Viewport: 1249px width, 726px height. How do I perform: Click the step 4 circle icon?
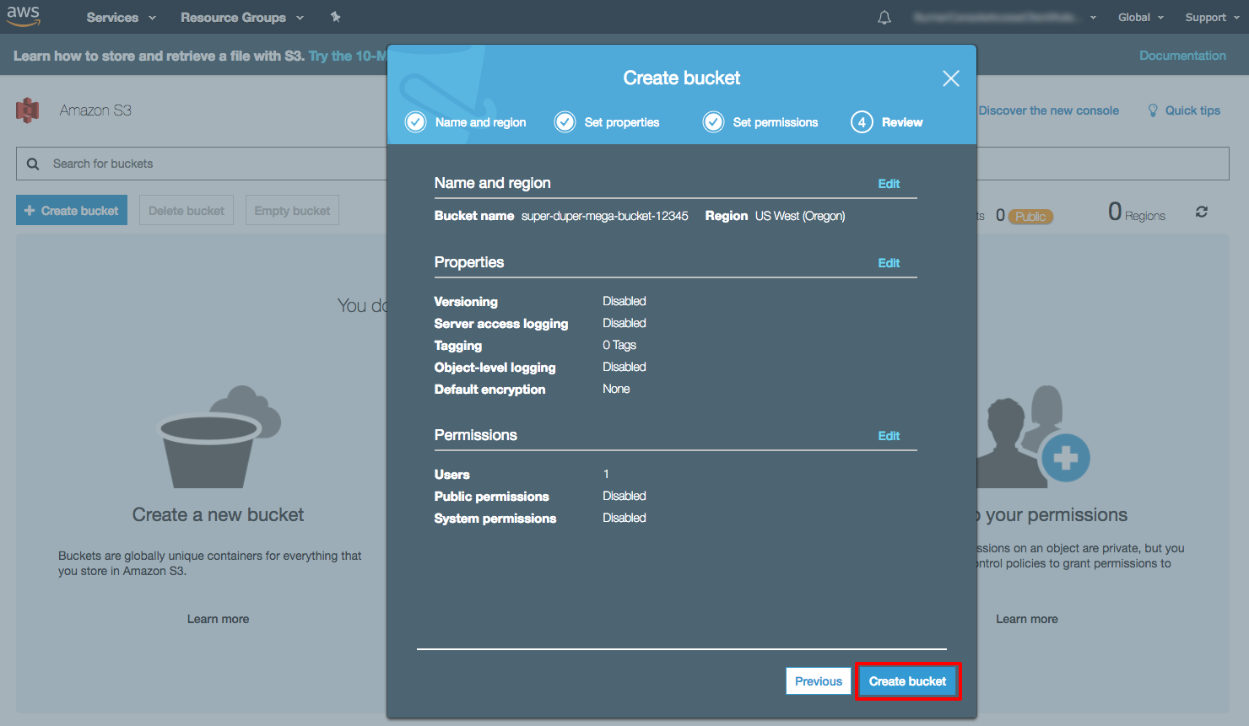click(862, 122)
